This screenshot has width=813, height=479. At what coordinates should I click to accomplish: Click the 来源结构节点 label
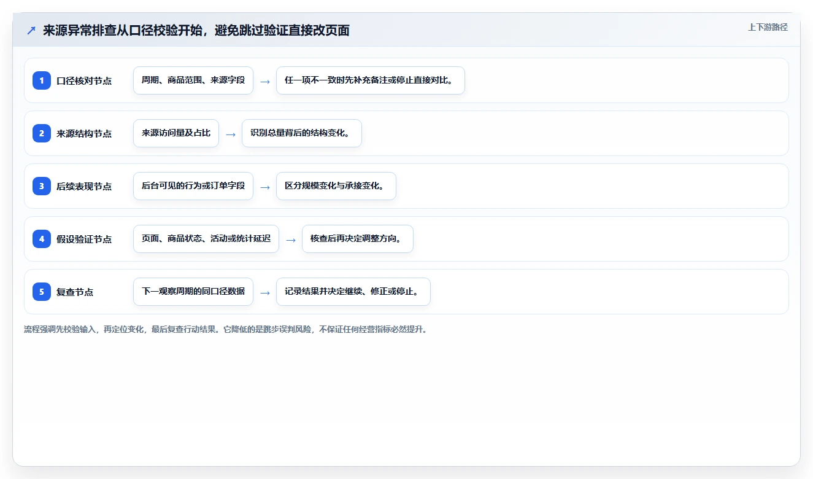coord(84,133)
